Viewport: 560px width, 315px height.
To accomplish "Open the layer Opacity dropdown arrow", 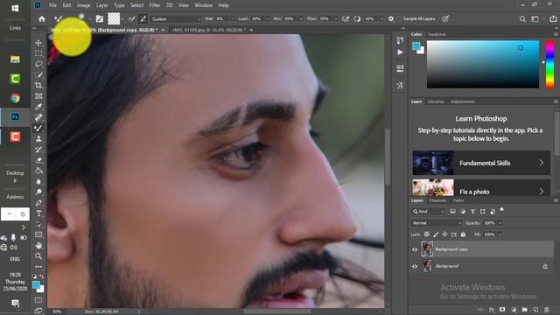I will coord(500,223).
